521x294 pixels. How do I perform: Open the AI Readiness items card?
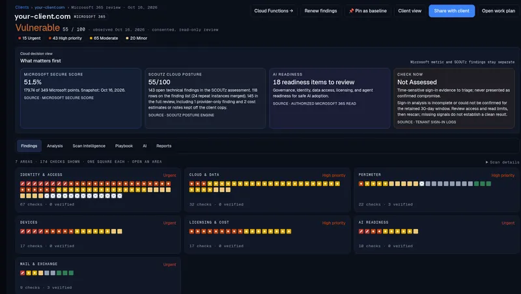[330, 98]
